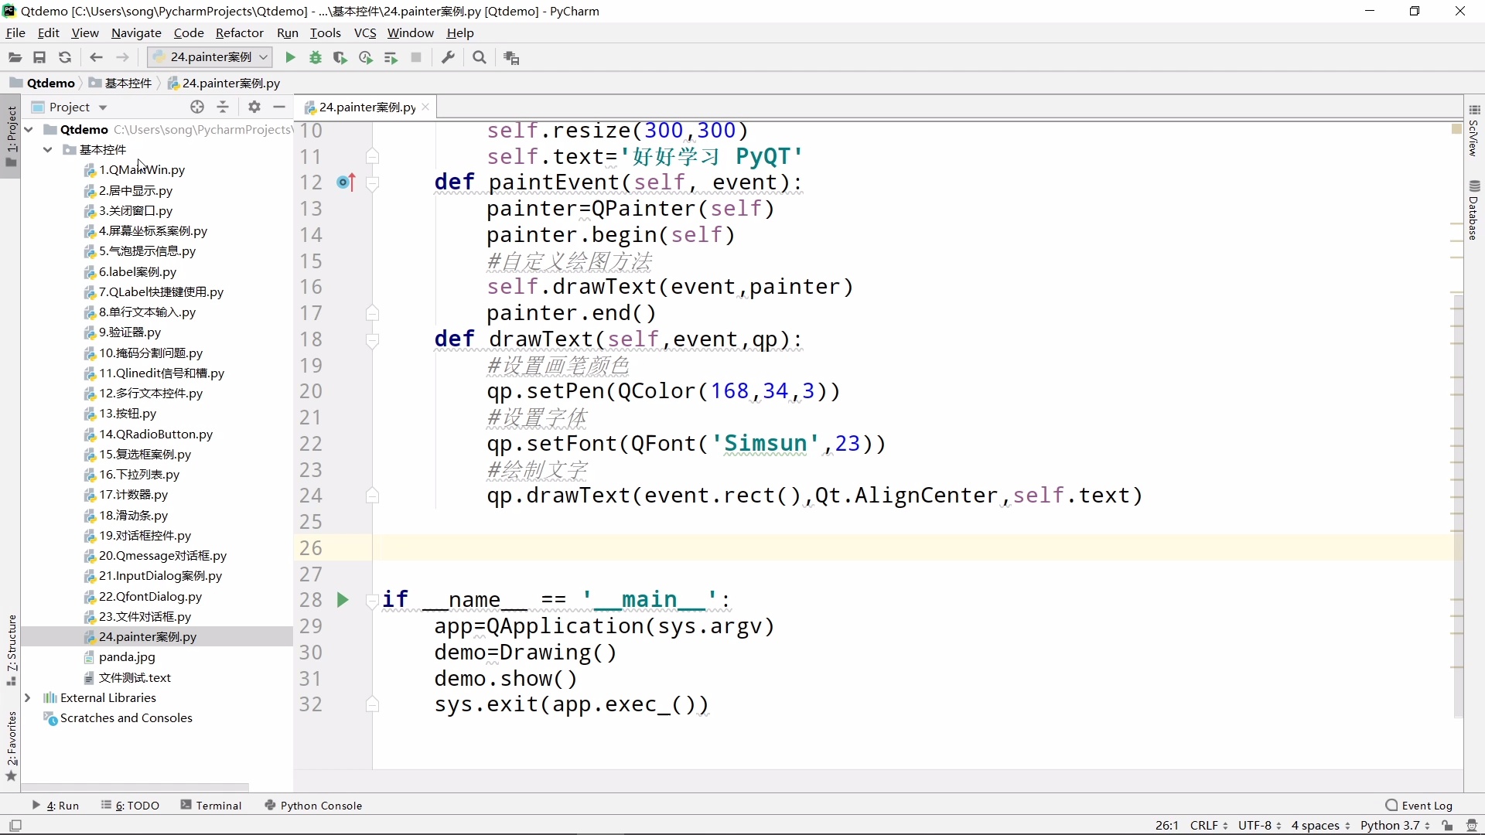The height and width of the screenshot is (835, 1485).
Task: Start debugging with the bug icon
Action: click(x=315, y=57)
